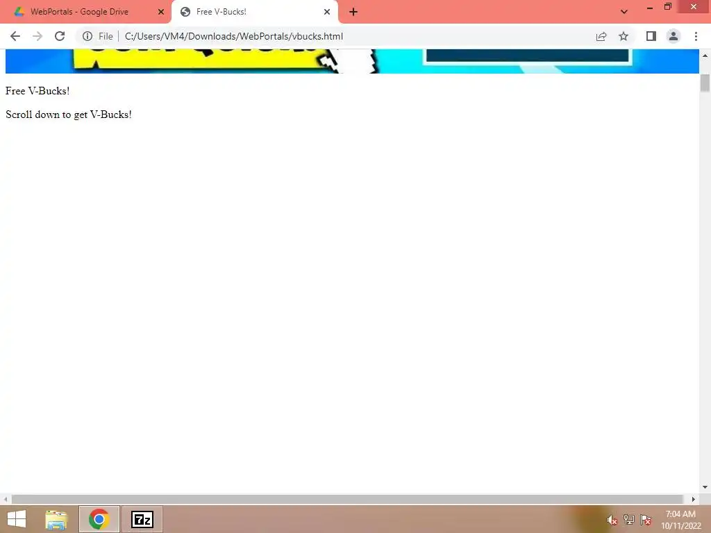Image resolution: width=711 pixels, height=533 pixels.
Task: Click horizontal scrollbar right arrow
Action: pyautogui.click(x=694, y=499)
